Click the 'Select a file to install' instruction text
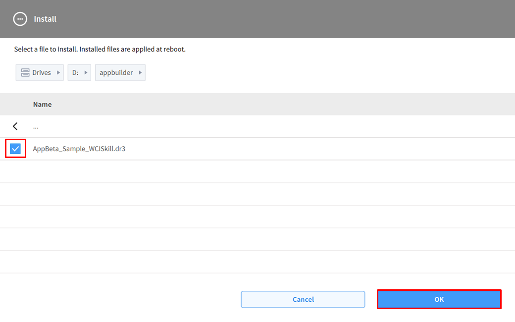 click(100, 50)
